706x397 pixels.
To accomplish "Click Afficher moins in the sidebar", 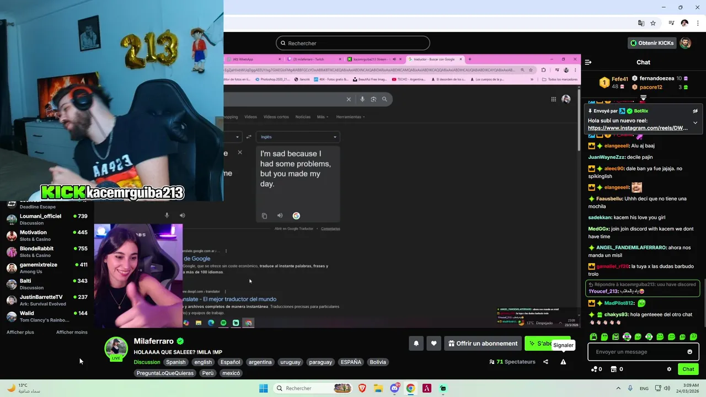I will 72,332.
